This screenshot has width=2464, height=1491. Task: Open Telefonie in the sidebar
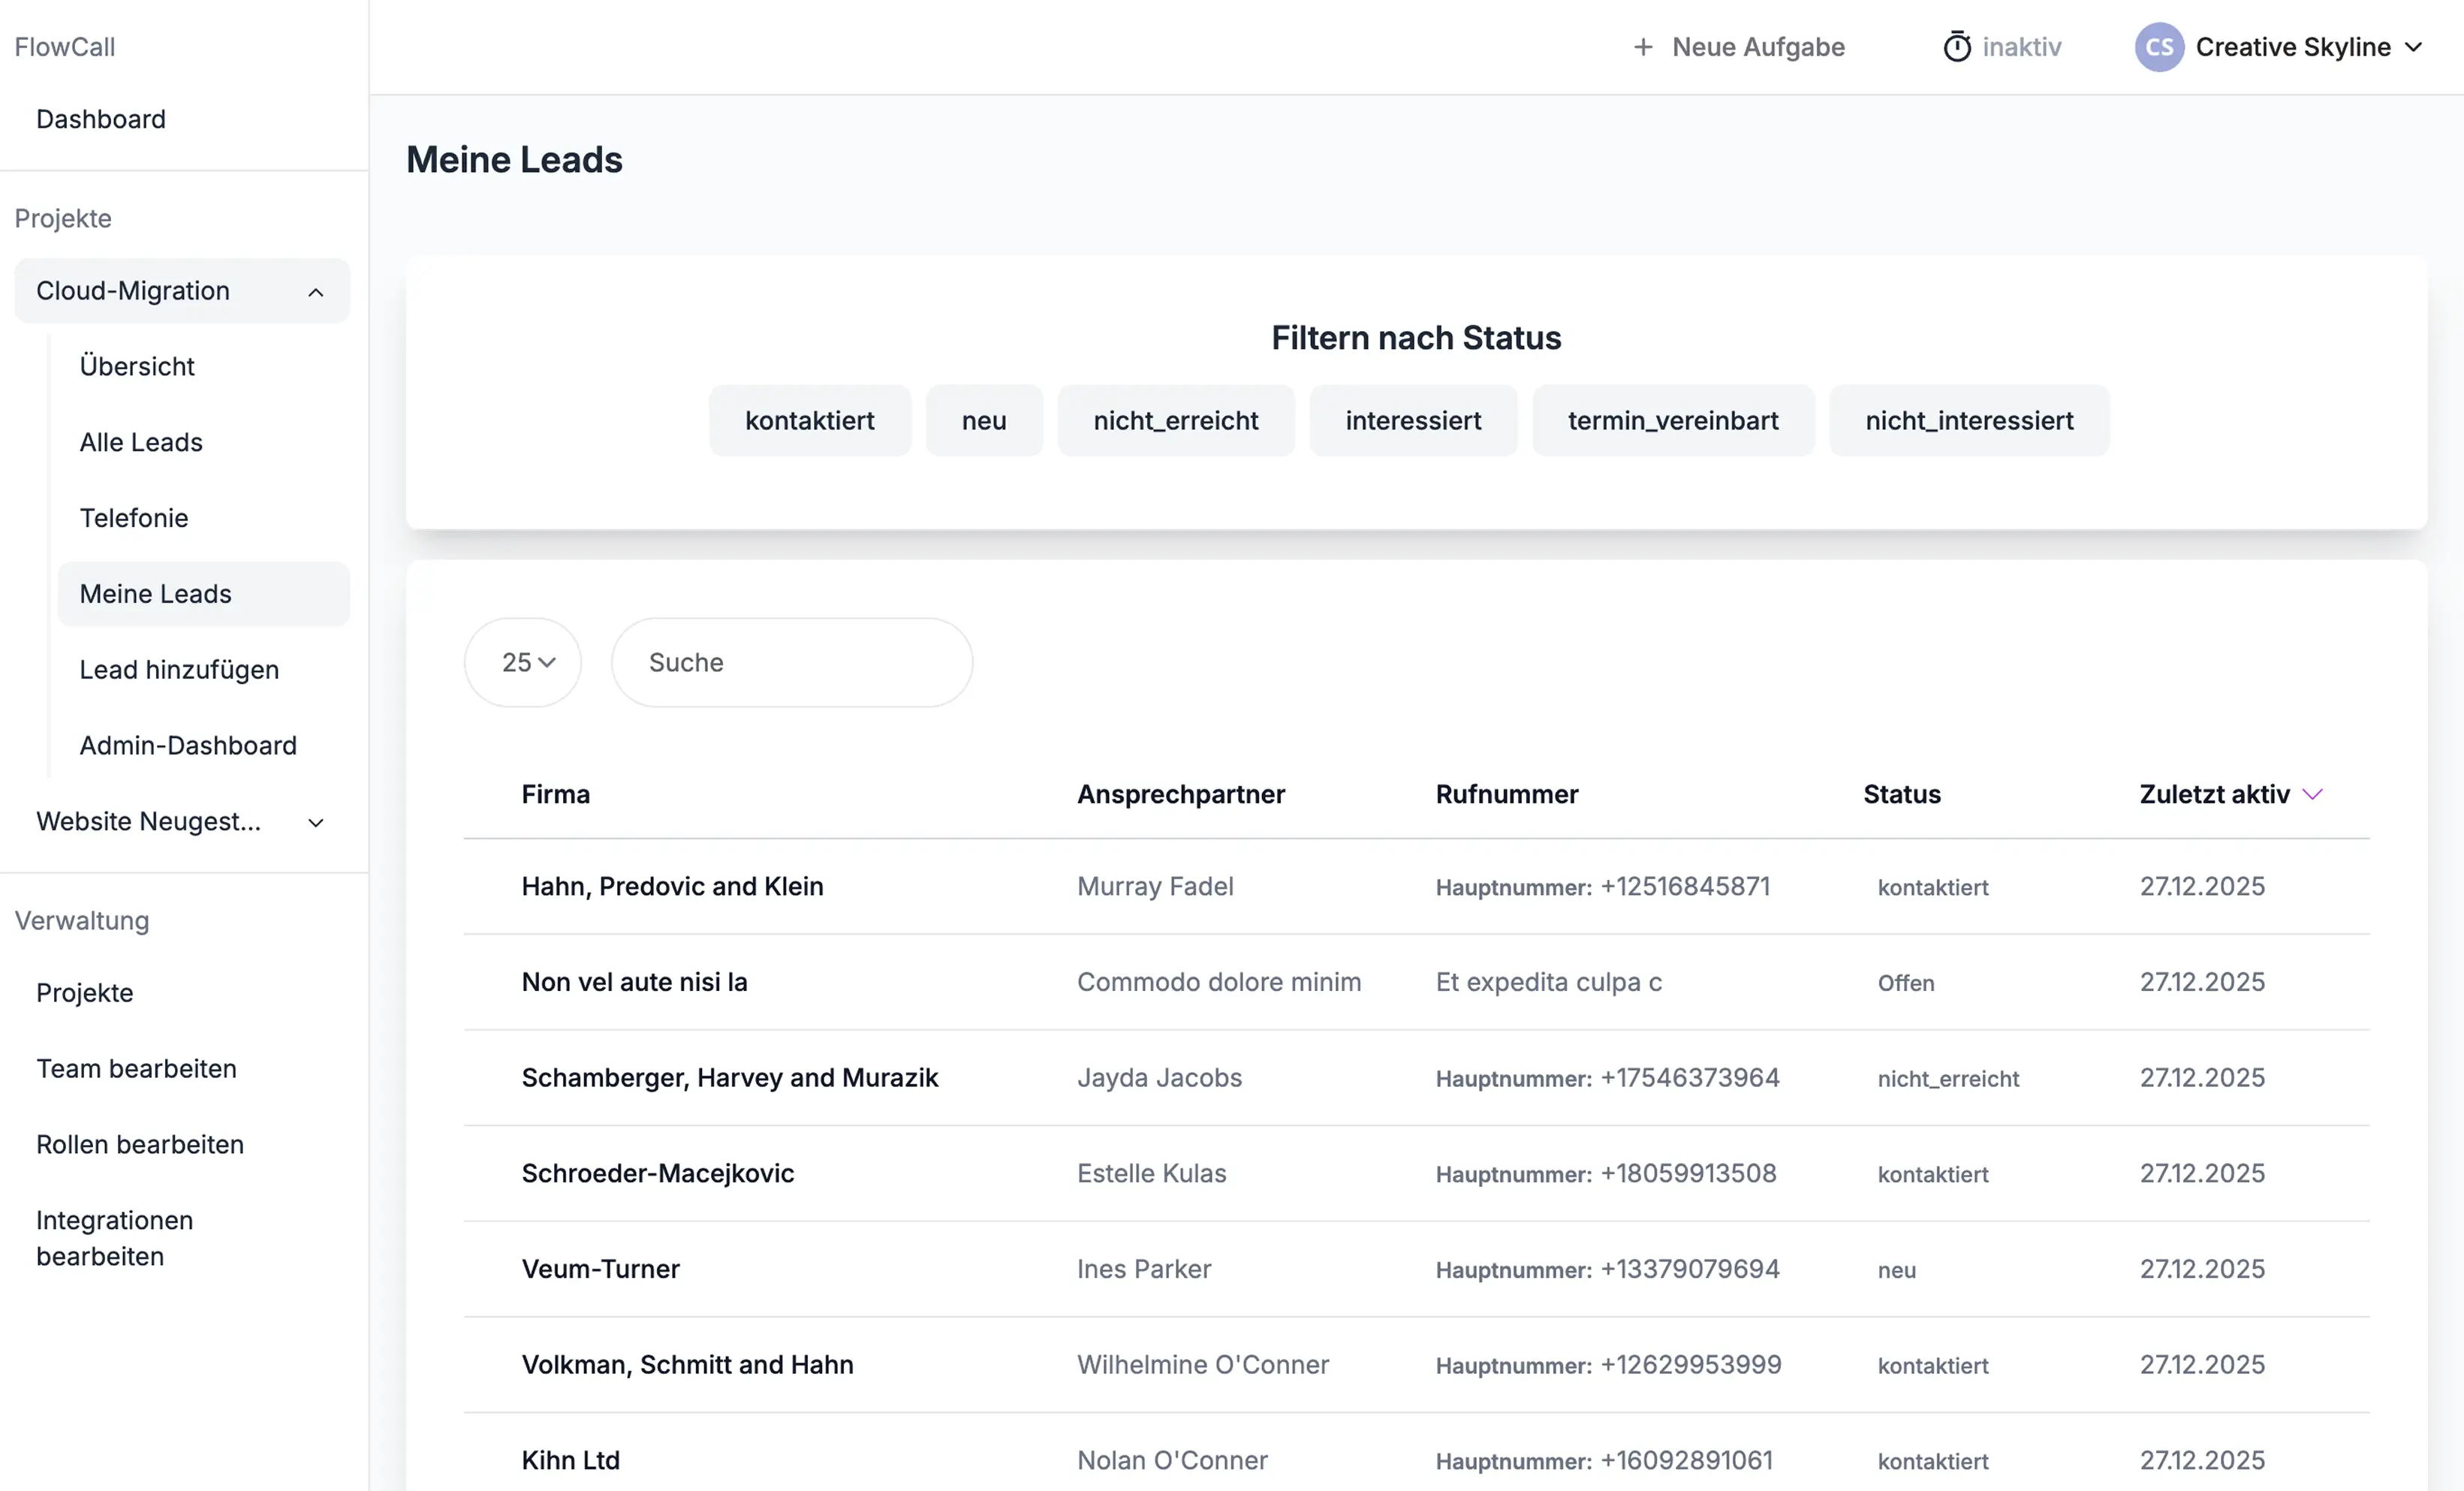click(x=134, y=518)
